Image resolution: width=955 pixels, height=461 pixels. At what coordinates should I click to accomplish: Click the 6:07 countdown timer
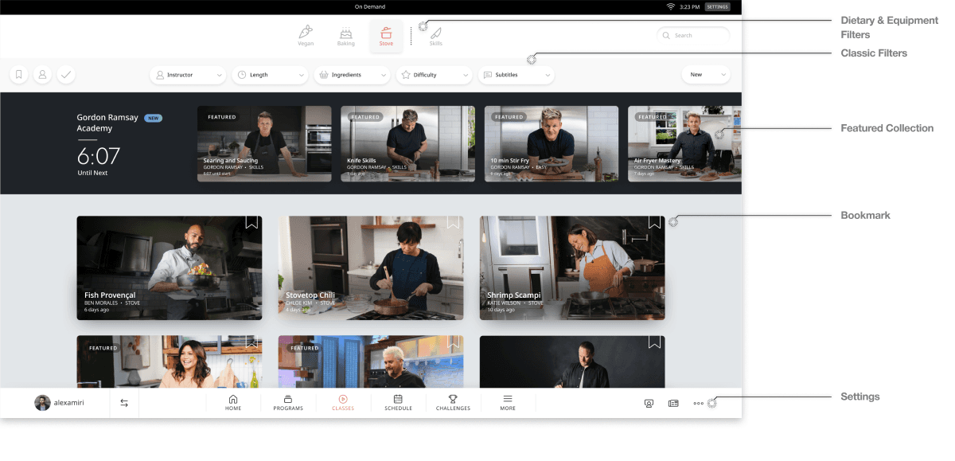click(x=99, y=155)
